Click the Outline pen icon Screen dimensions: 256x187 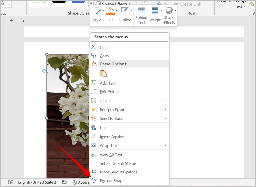point(125,10)
